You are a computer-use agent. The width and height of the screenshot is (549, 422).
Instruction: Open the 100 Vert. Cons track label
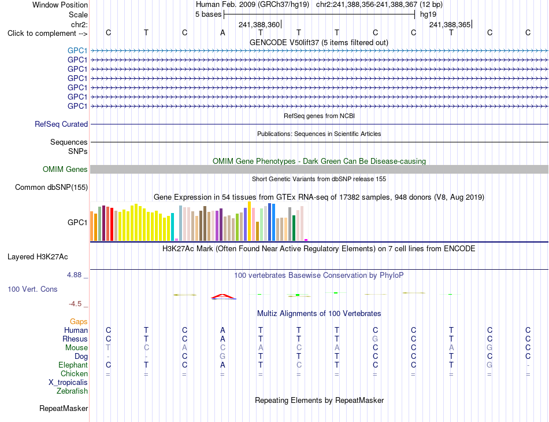point(32,289)
